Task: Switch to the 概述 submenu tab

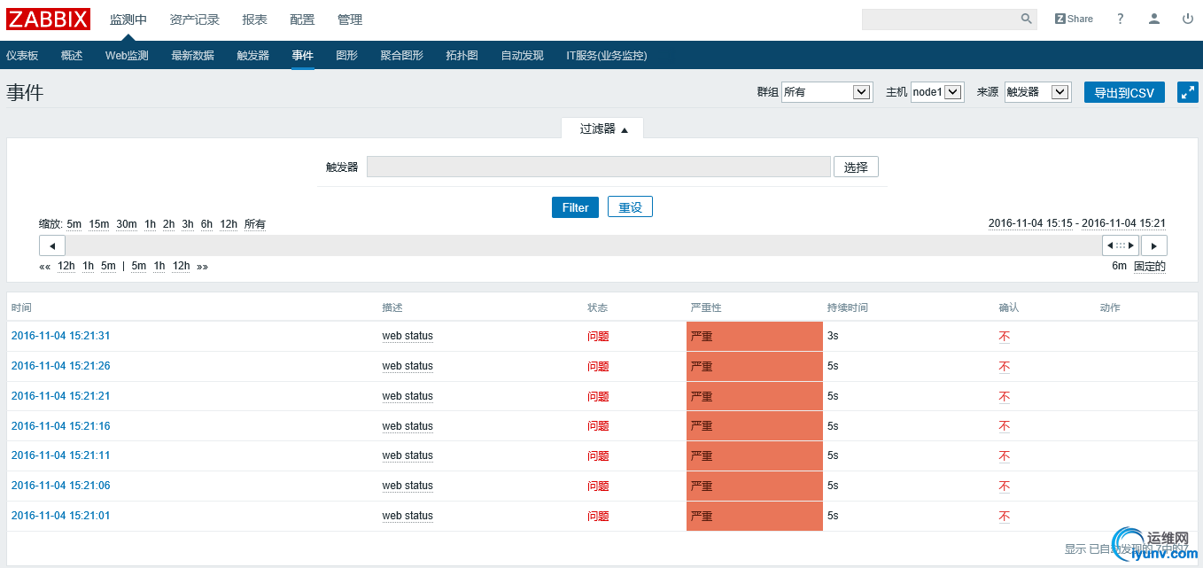Action: (x=72, y=55)
